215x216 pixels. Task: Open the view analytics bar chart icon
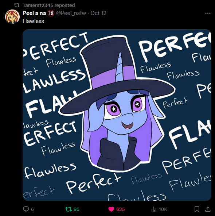(154, 209)
